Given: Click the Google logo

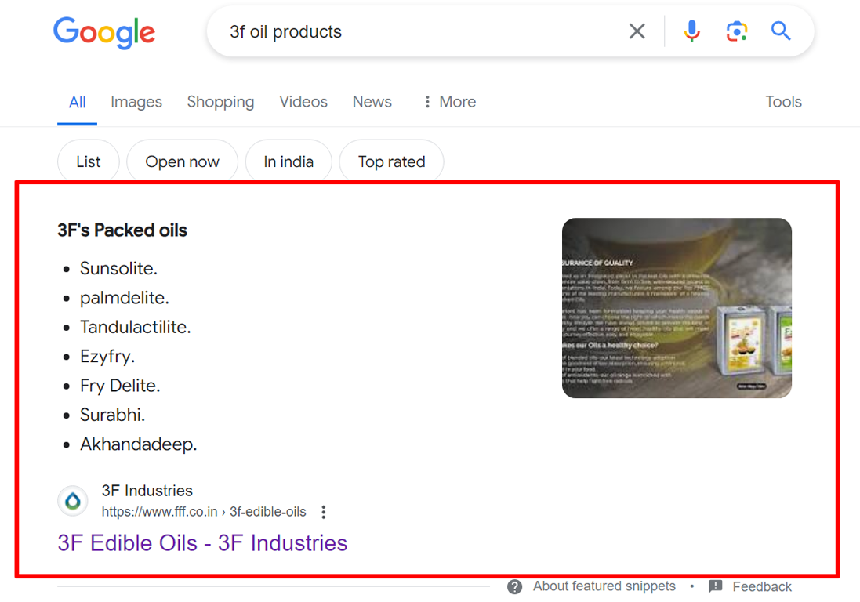Looking at the screenshot, I should (104, 33).
